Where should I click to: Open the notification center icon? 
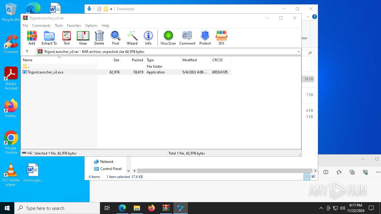371,208
